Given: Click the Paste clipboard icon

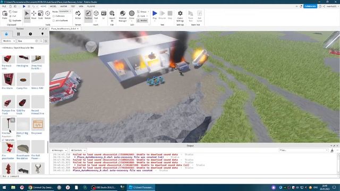Looking at the screenshot, I should coord(5,15).
